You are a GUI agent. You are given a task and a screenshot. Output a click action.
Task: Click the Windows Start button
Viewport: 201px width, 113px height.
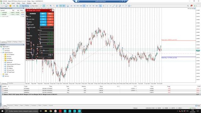[2, 111]
